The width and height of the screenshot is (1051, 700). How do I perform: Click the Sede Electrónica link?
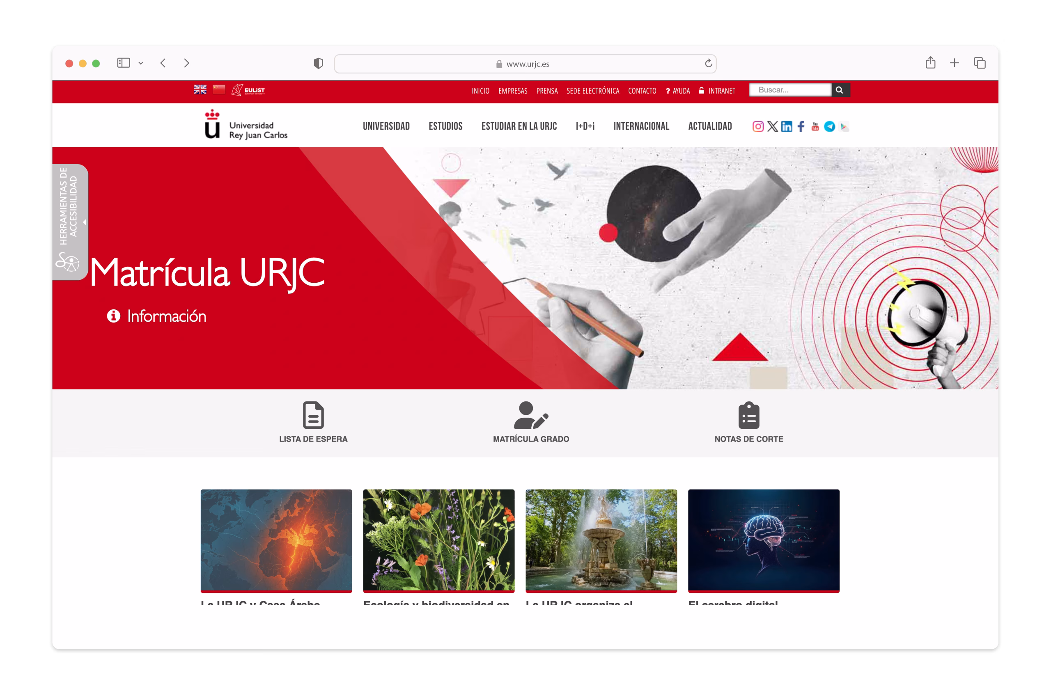click(x=592, y=91)
